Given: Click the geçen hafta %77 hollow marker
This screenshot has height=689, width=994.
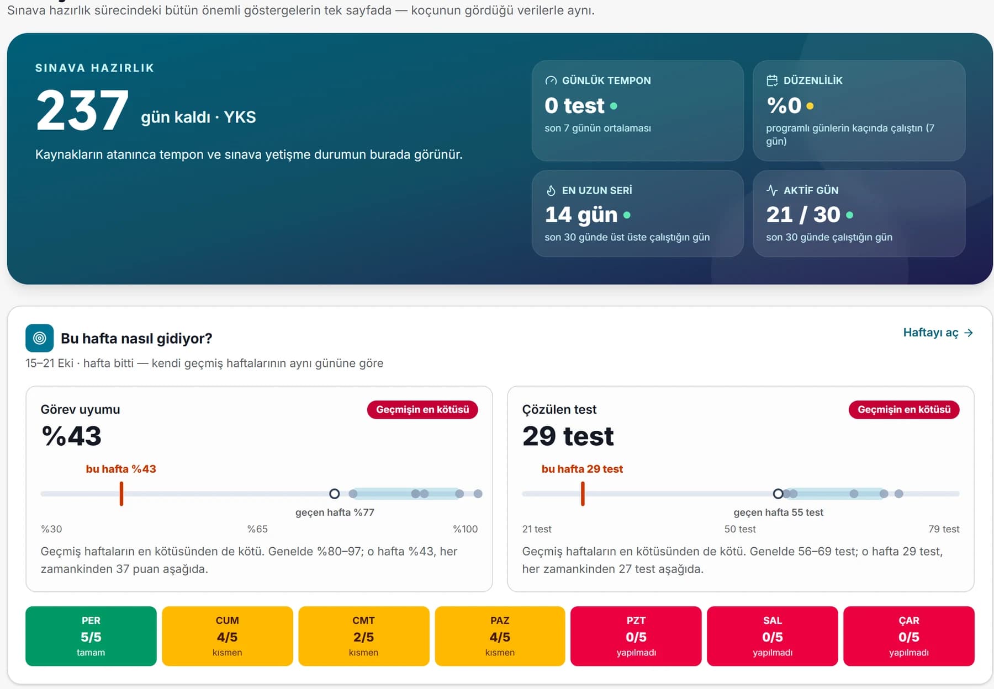Looking at the screenshot, I should tap(334, 494).
